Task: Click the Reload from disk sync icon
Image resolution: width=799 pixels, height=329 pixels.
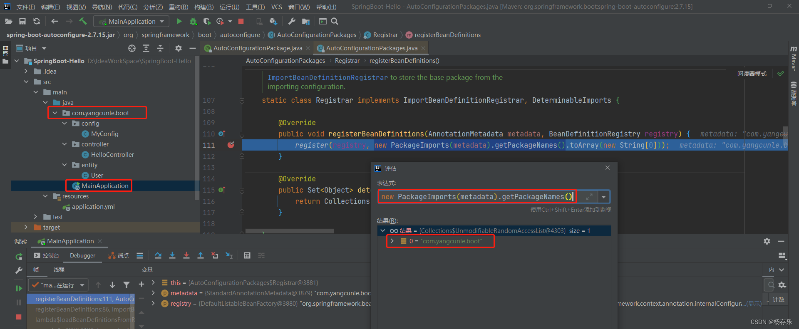Action: [x=37, y=21]
